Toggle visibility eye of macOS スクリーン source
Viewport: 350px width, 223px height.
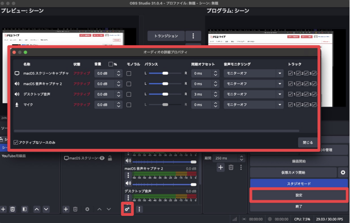pos(101,158)
